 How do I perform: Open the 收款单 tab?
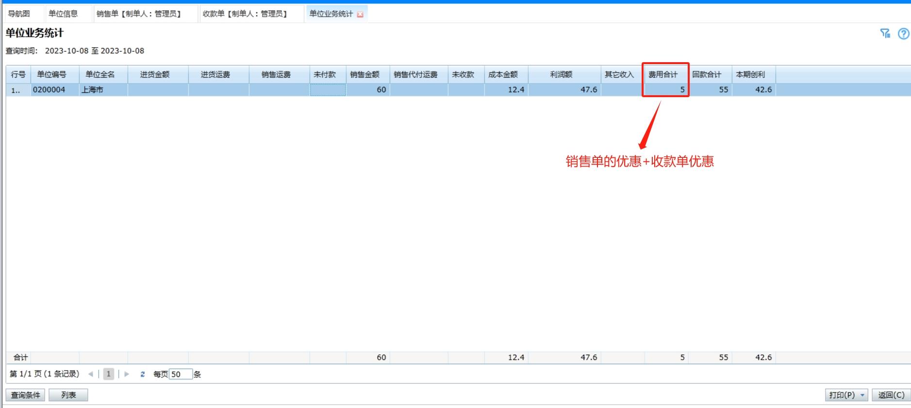tap(245, 14)
